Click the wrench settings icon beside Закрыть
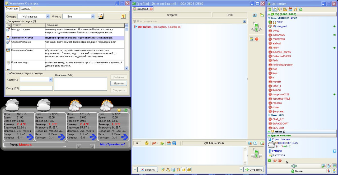 [x=178, y=169]
